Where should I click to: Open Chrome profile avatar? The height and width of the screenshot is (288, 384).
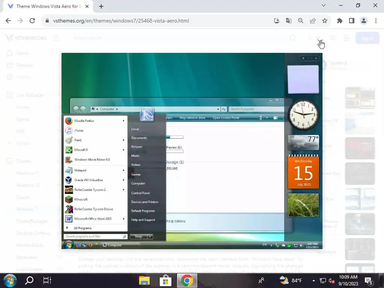tap(364, 21)
